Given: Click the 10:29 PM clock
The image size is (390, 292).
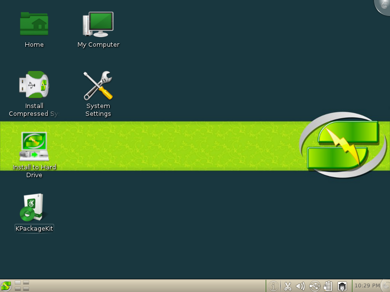Looking at the screenshot, I should (367, 286).
